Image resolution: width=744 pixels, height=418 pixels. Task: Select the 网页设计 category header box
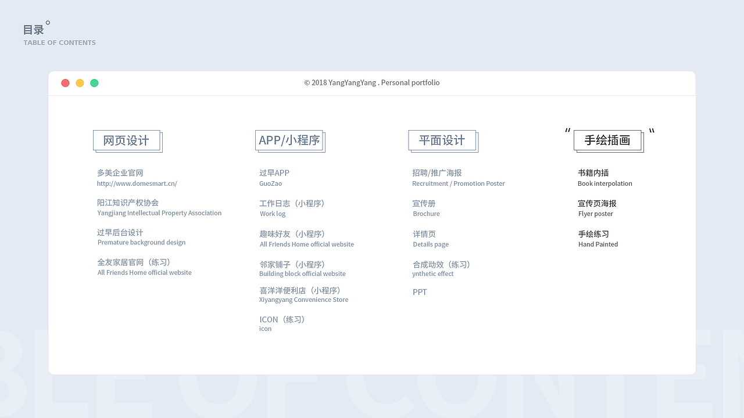[127, 140]
